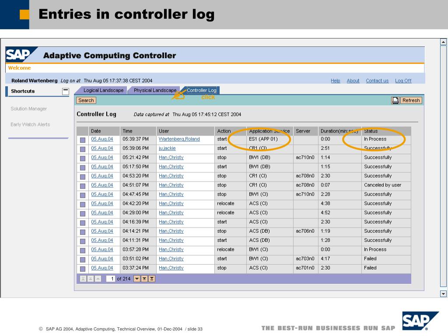Screen dimensions: 448x336
Task: Open date link for 04:51:07 PM row
Action: tap(102, 185)
